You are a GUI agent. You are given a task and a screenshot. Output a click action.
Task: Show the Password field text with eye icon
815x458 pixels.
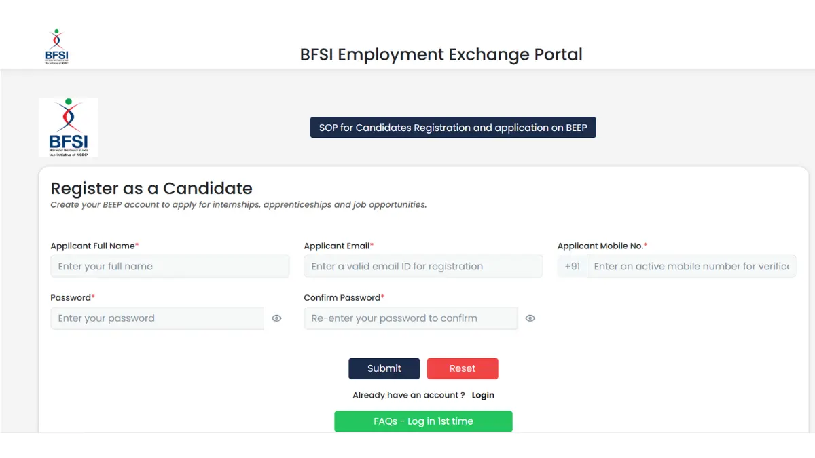276,318
